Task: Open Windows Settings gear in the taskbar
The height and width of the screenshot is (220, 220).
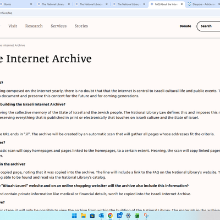Action: [x=128, y=216]
